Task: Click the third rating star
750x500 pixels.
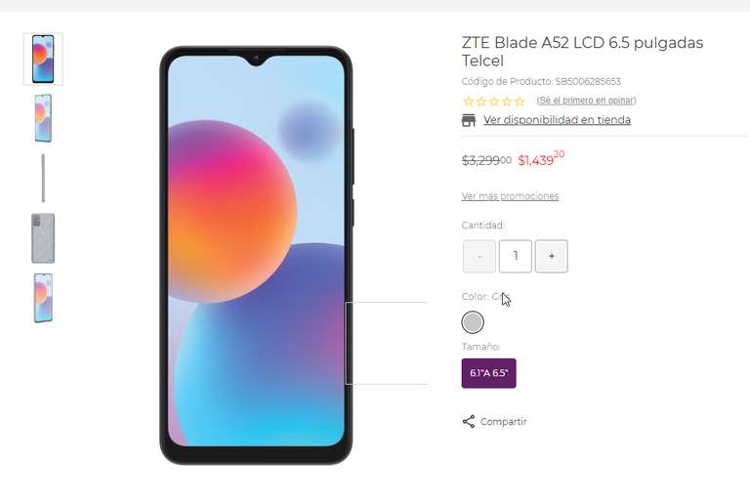Action: pos(494,101)
